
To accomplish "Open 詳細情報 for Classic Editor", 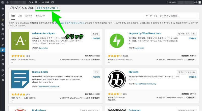I will (96, 77).
